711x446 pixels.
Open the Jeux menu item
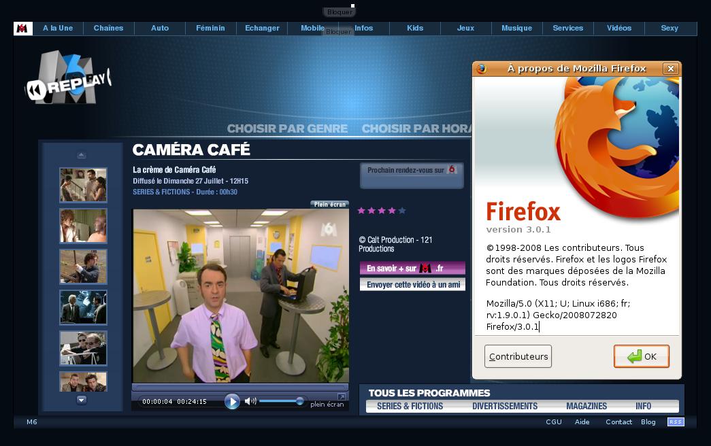coord(465,28)
